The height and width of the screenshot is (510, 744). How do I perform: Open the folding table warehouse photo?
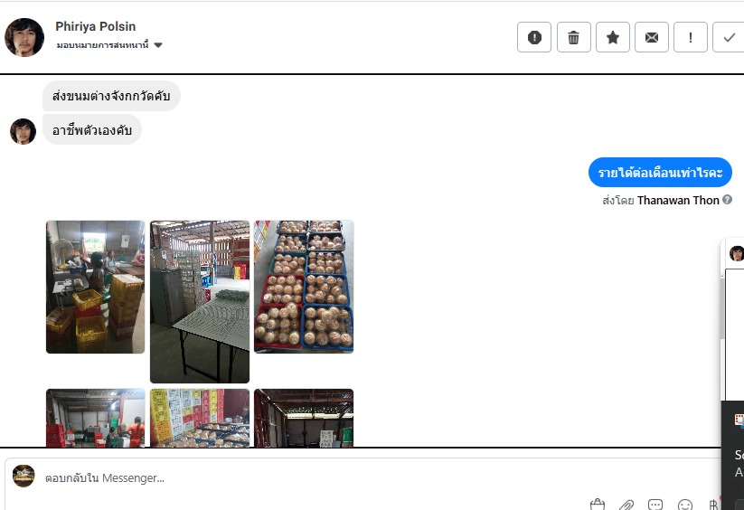pyautogui.click(x=200, y=302)
